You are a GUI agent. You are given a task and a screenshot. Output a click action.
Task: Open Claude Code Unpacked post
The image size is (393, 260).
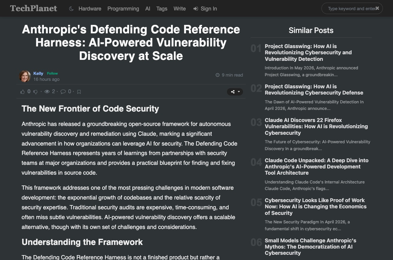click(317, 166)
